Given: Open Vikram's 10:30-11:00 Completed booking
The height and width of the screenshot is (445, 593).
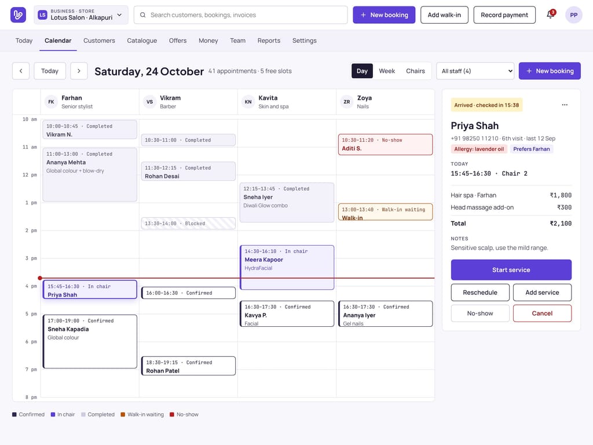Looking at the screenshot, I should (188, 140).
